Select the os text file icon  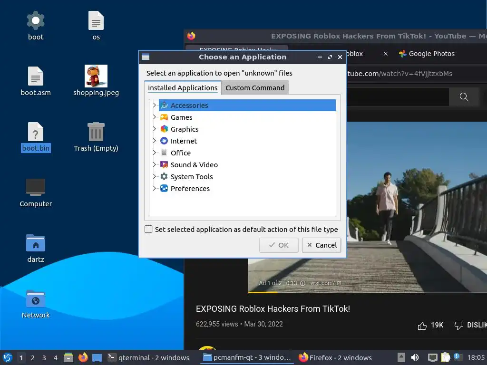click(x=96, y=21)
